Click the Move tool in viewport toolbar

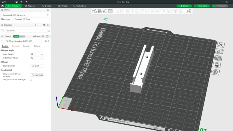[x=137, y=11]
